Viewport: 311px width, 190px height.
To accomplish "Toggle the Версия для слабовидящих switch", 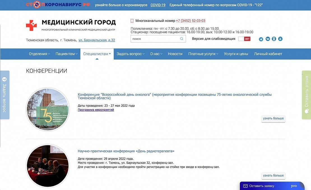I will point(244,39).
